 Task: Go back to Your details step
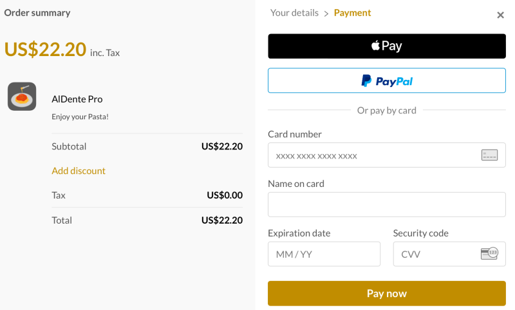(x=294, y=13)
